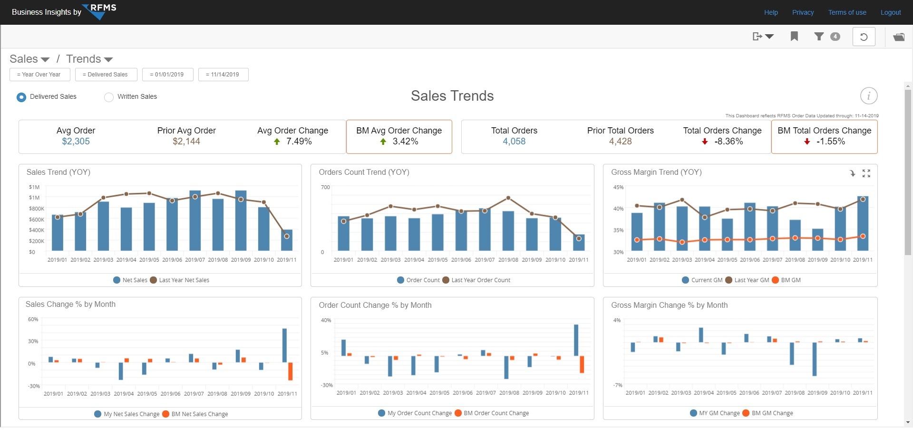Open the Year Over Year filter pill

tap(39, 75)
